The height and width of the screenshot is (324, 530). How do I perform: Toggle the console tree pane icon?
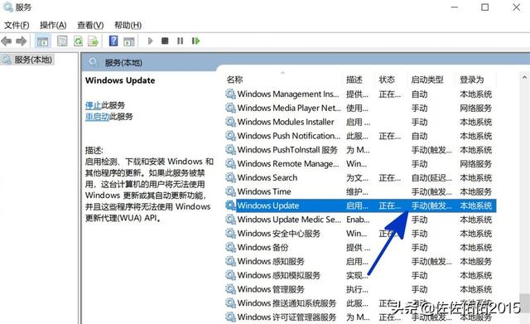(42, 41)
